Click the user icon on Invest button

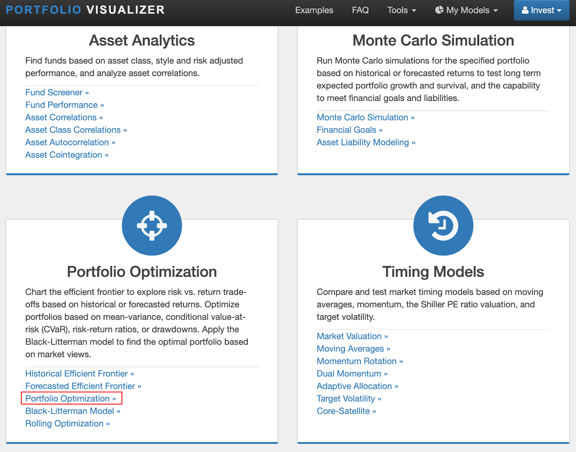coord(525,10)
